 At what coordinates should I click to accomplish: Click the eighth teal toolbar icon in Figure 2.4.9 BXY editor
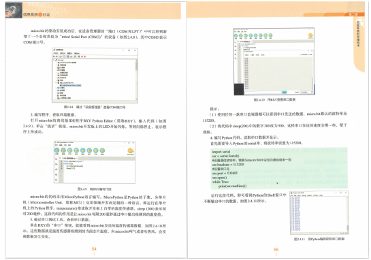click(102, 150)
